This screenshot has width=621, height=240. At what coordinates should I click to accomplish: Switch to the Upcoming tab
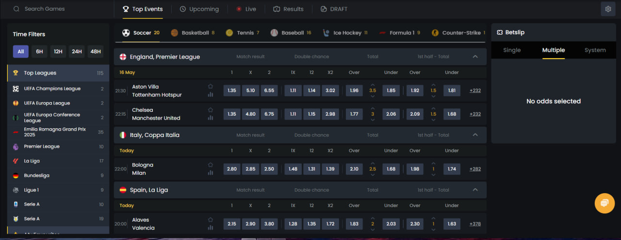click(199, 9)
